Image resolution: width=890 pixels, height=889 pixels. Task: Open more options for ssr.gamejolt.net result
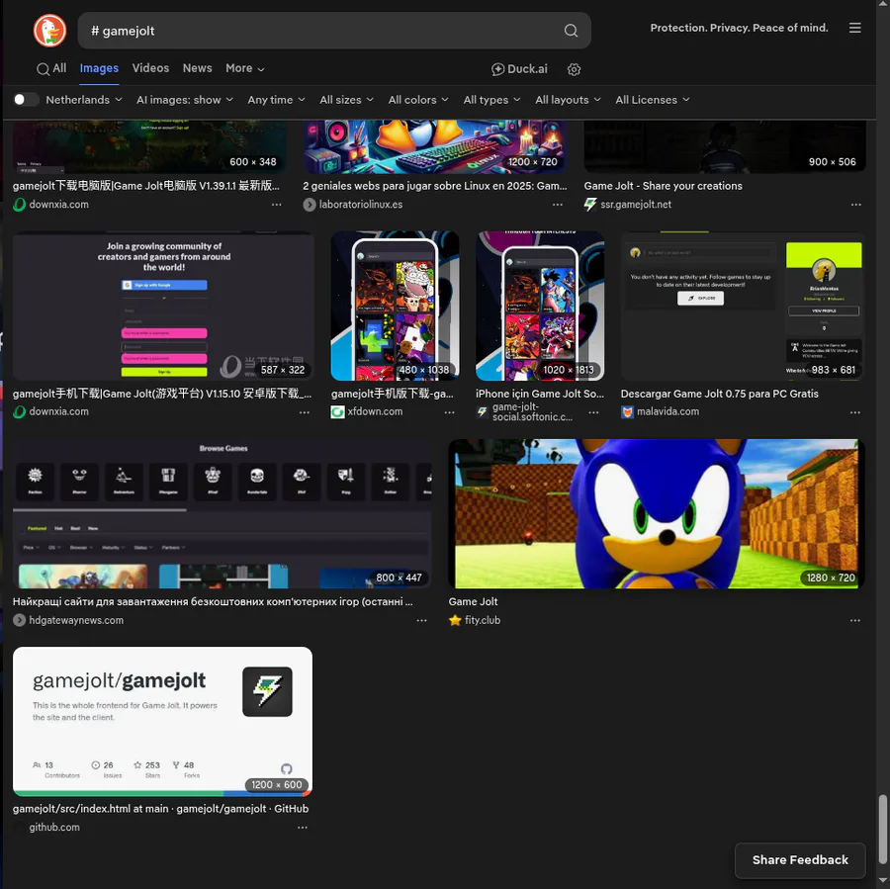click(x=855, y=205)
